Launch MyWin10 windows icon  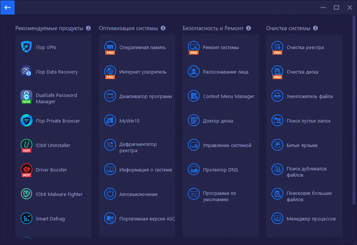[110, 120]
